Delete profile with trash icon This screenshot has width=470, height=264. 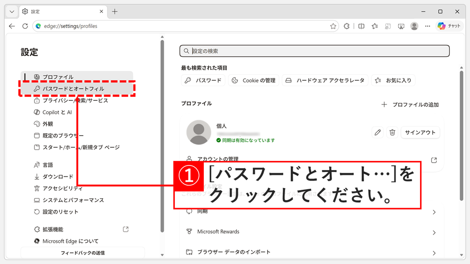coord(392,132)
